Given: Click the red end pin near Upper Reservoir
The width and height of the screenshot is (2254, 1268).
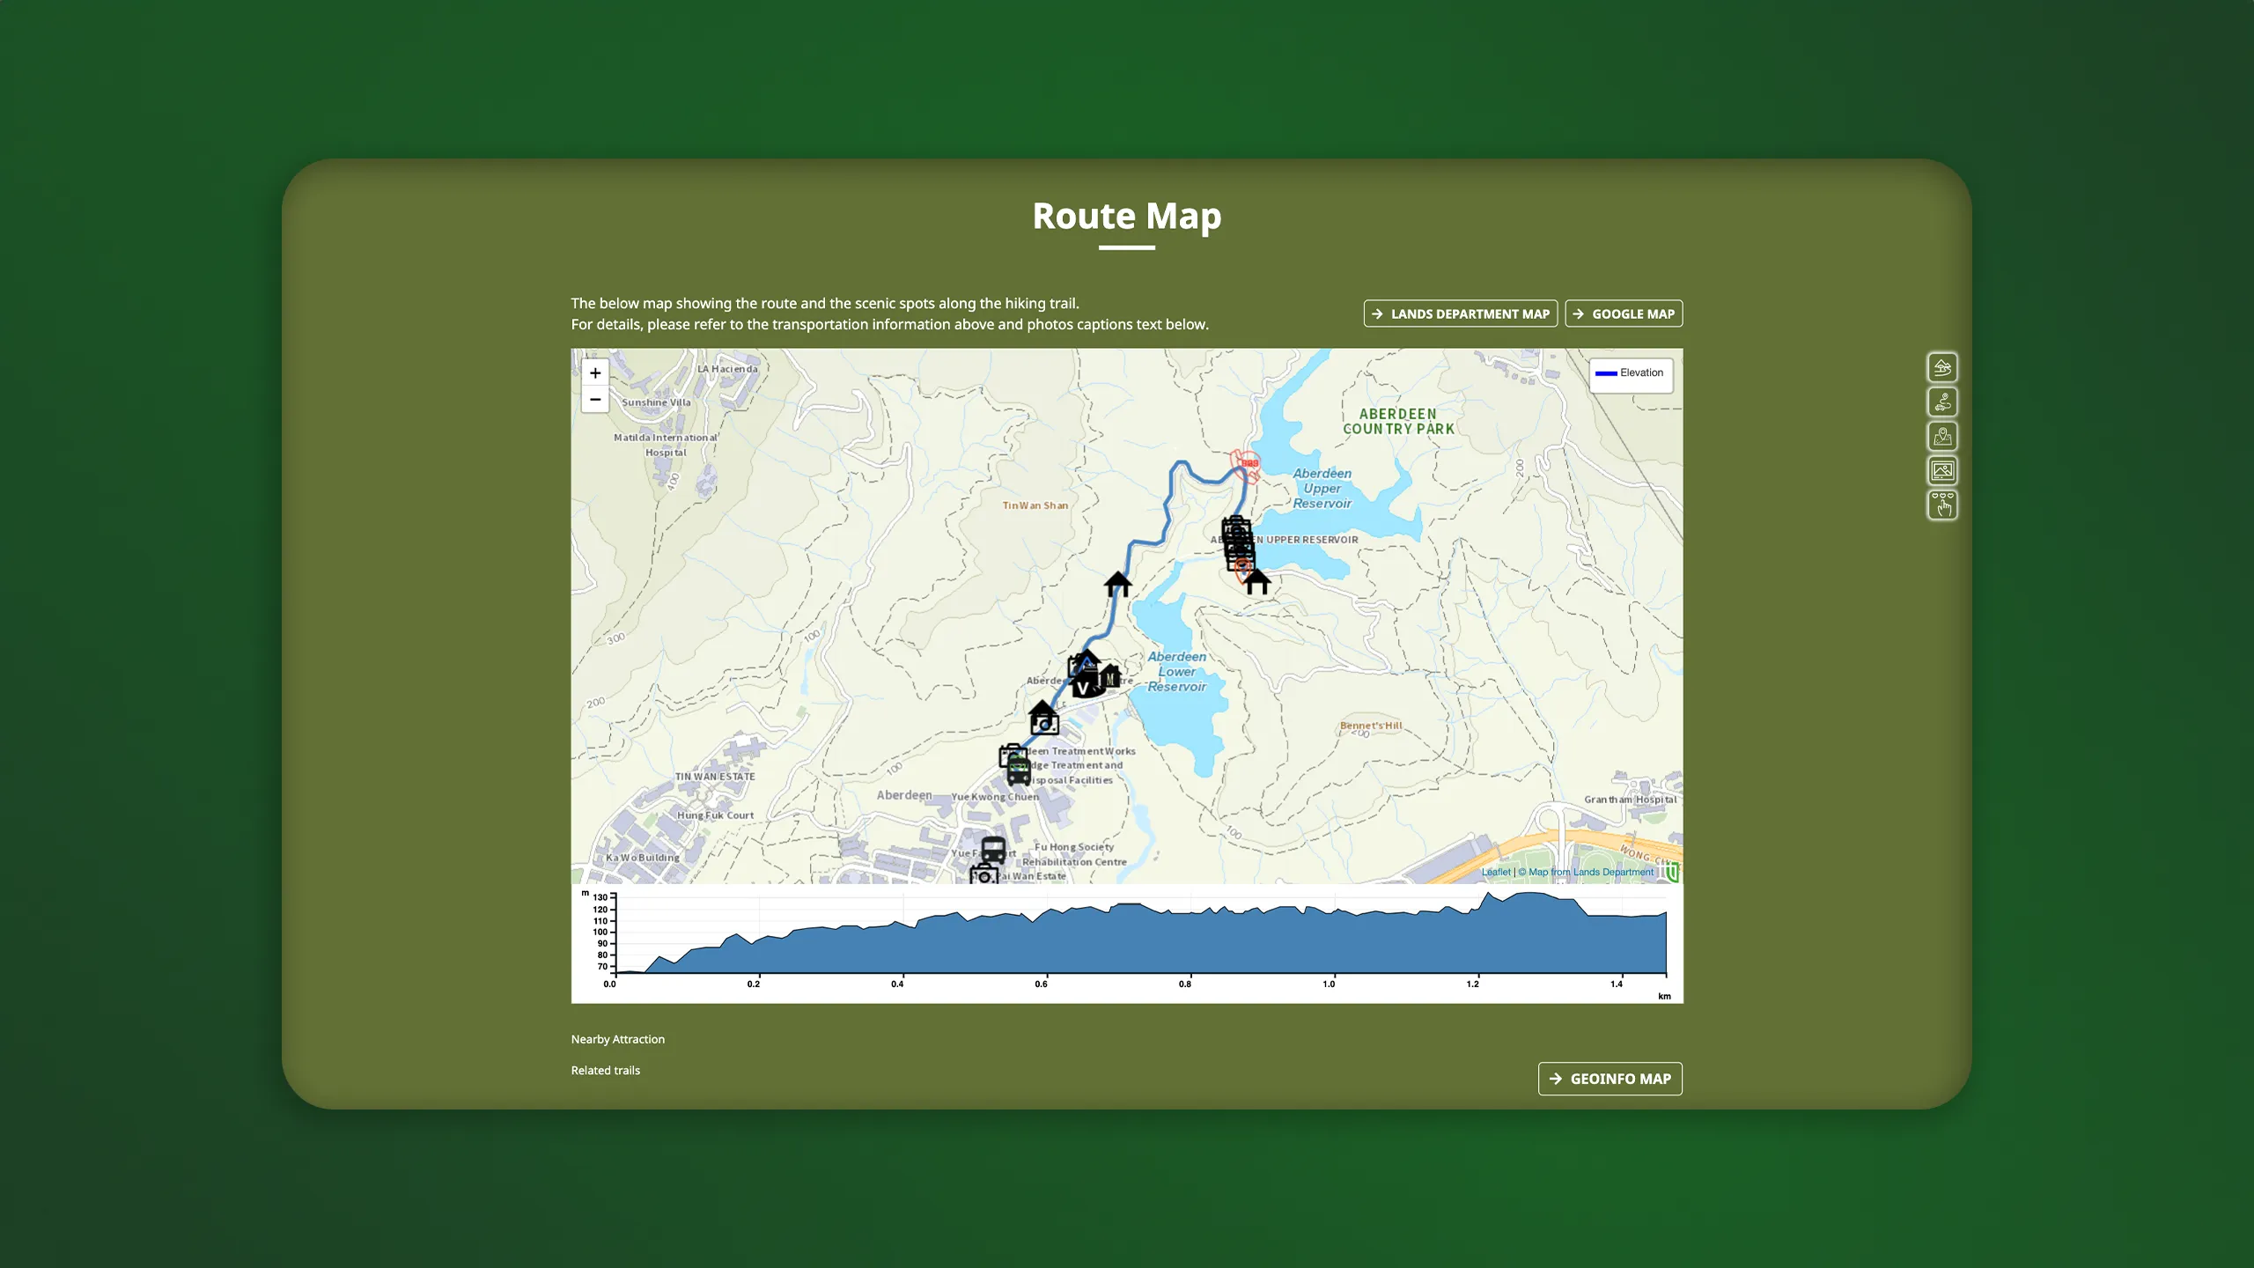Looking at the screenshot, I should [x=1242, y=570].
